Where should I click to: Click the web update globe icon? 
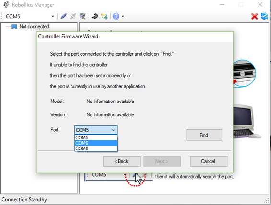click(105, 16)
